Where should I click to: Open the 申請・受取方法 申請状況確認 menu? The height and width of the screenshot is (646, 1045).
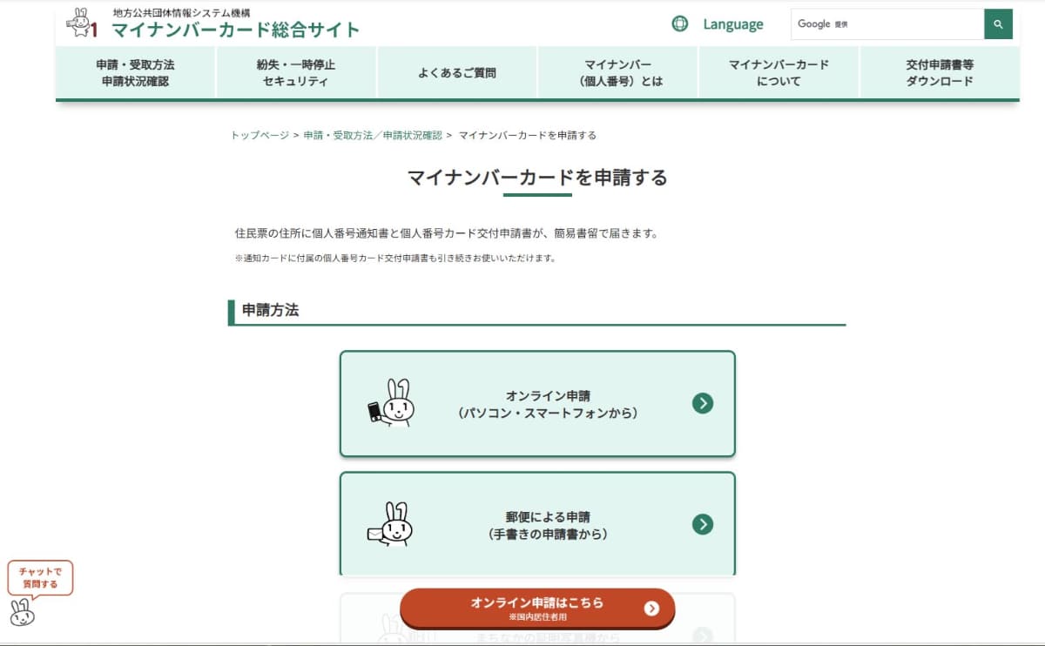[135, 73]
